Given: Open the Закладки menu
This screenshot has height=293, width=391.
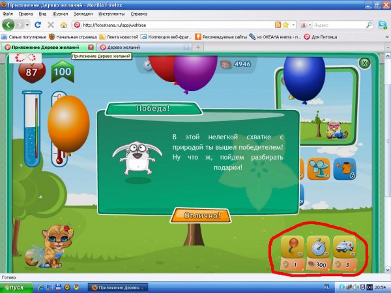Looking at the screenshot, I should click(83, 13).
